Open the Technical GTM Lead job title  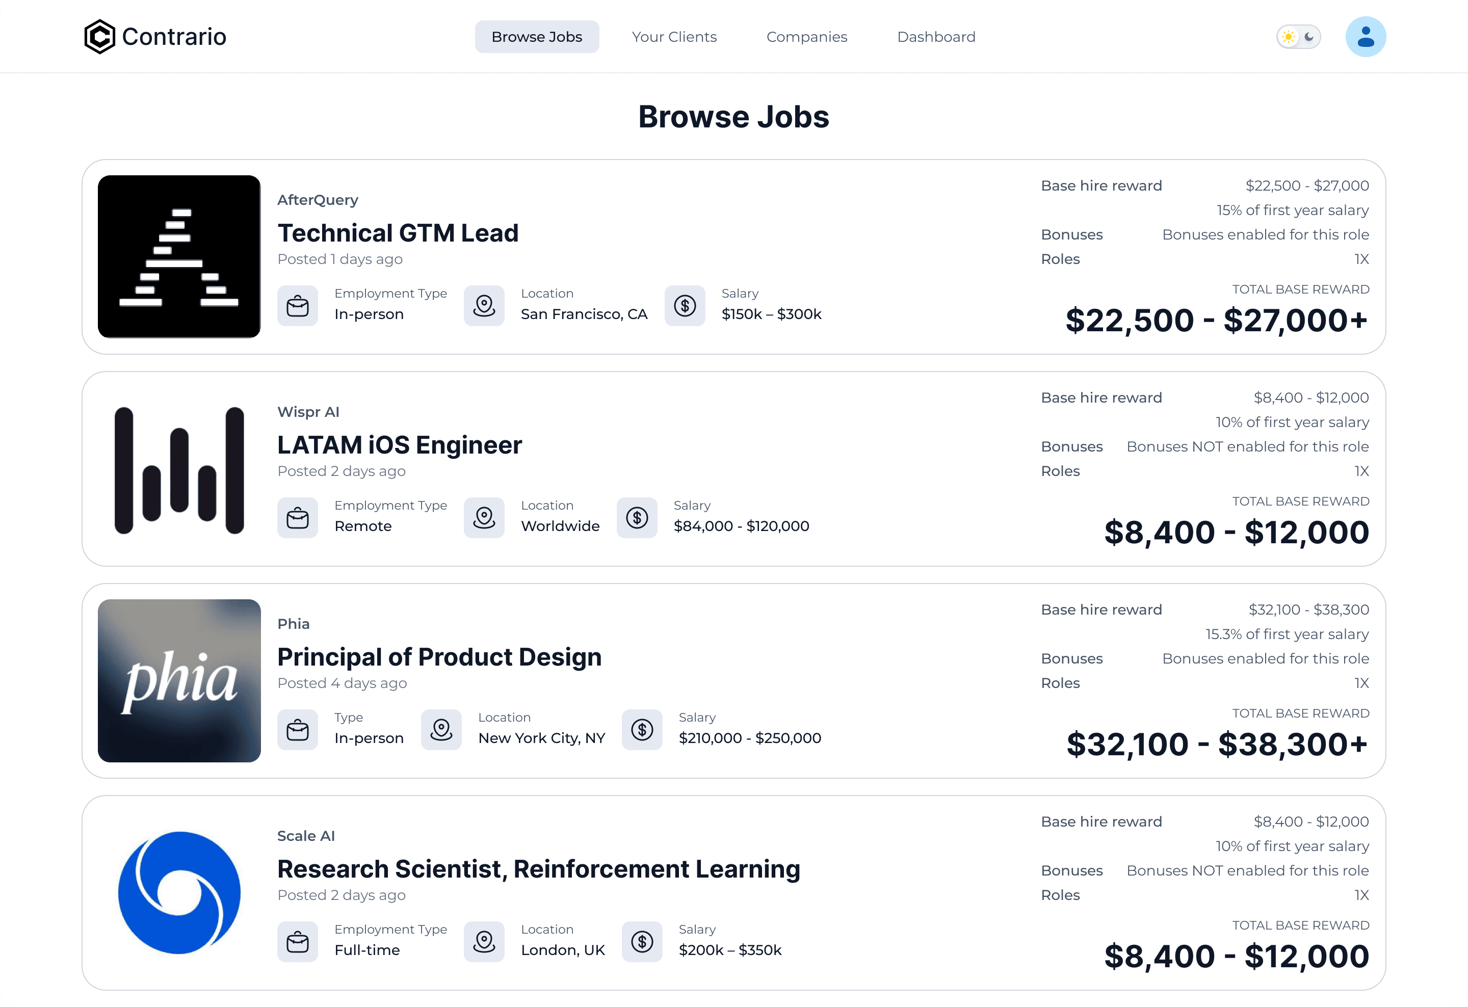[x=397, y=233]
